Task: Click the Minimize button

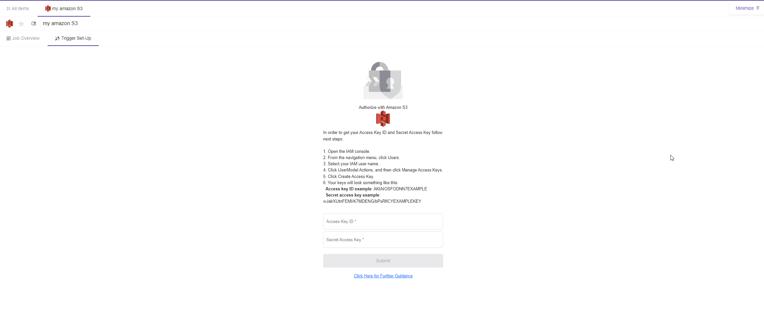Action: pos(747,8)
